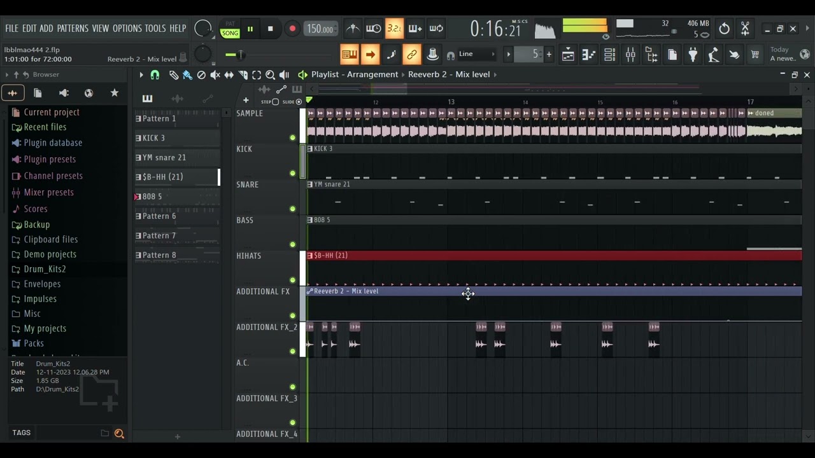Open the FILE menu

pos(11,29)
